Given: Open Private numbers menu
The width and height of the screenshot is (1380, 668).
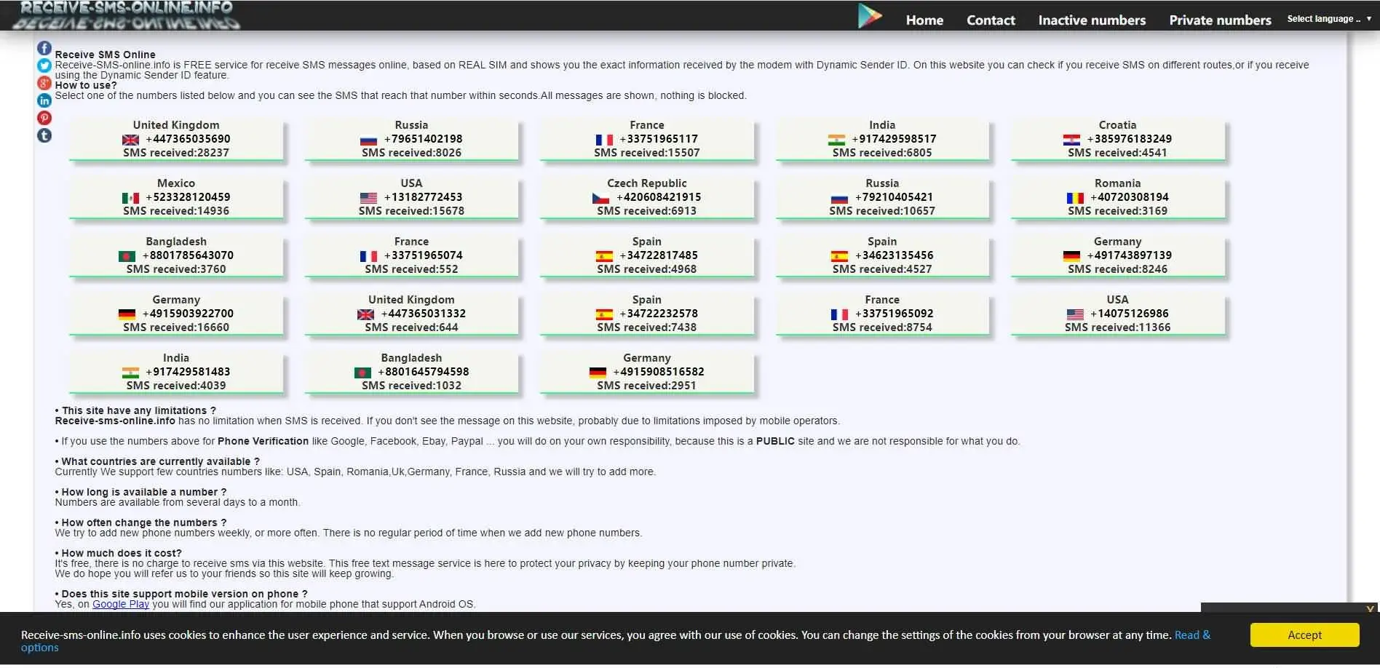Looking at the screenshot, I should coord(1220,20).
